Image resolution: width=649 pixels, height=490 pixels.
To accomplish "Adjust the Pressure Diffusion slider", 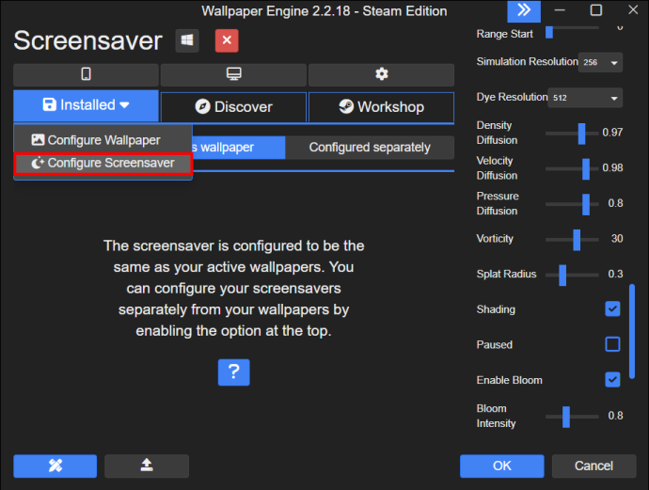I will coord(572,204).
